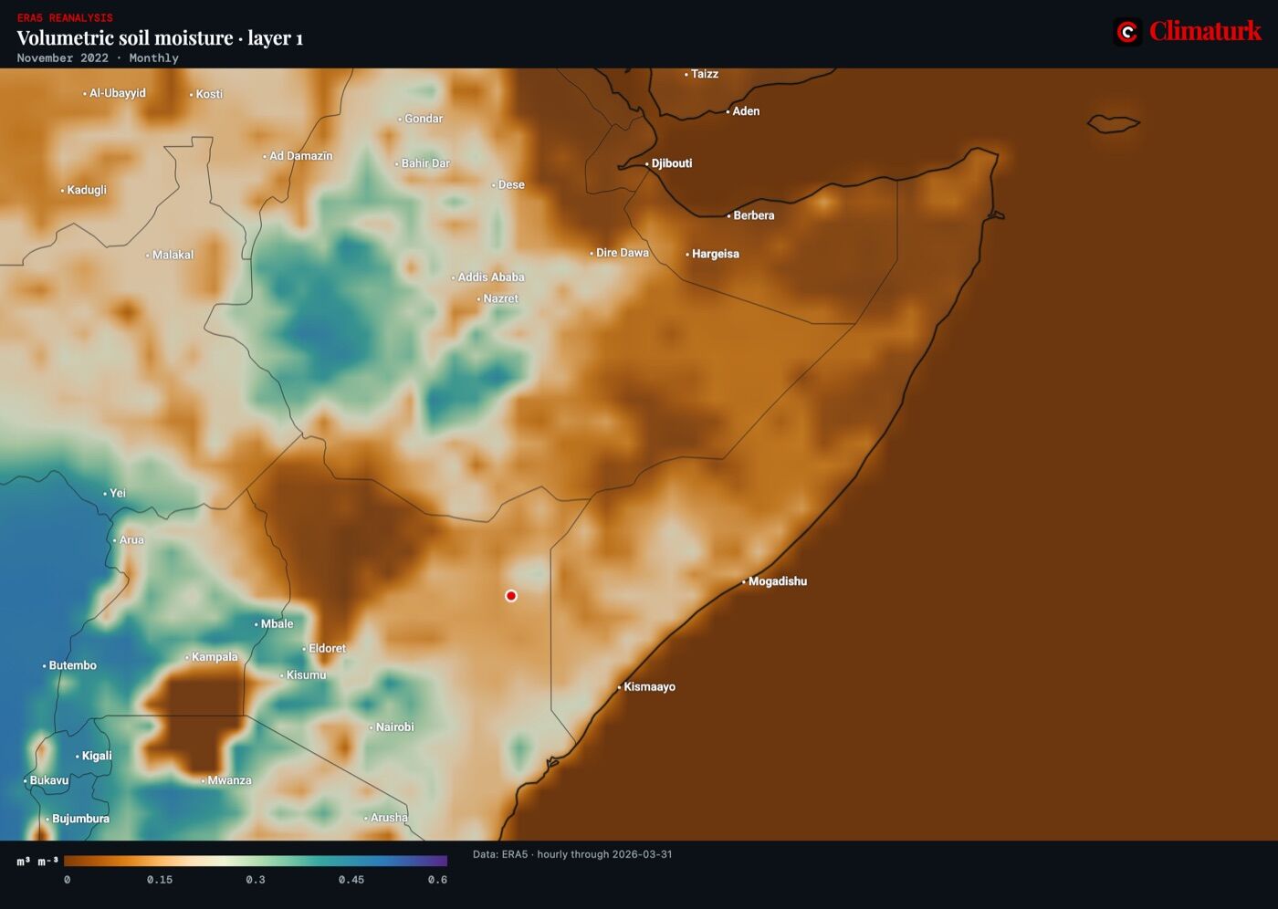
Task: Select the Kosti city label
Action: [x=209, y=94]
